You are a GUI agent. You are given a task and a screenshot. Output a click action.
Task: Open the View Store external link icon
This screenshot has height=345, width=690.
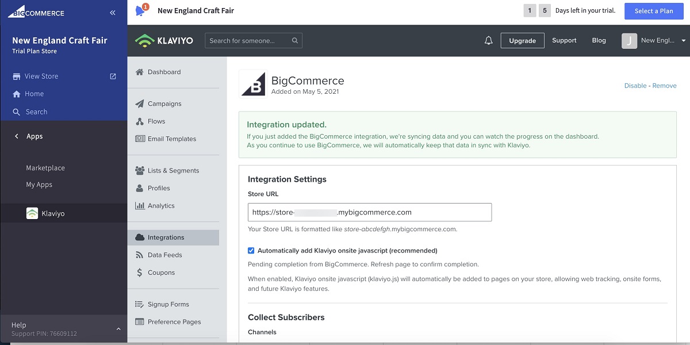(113, 76)
